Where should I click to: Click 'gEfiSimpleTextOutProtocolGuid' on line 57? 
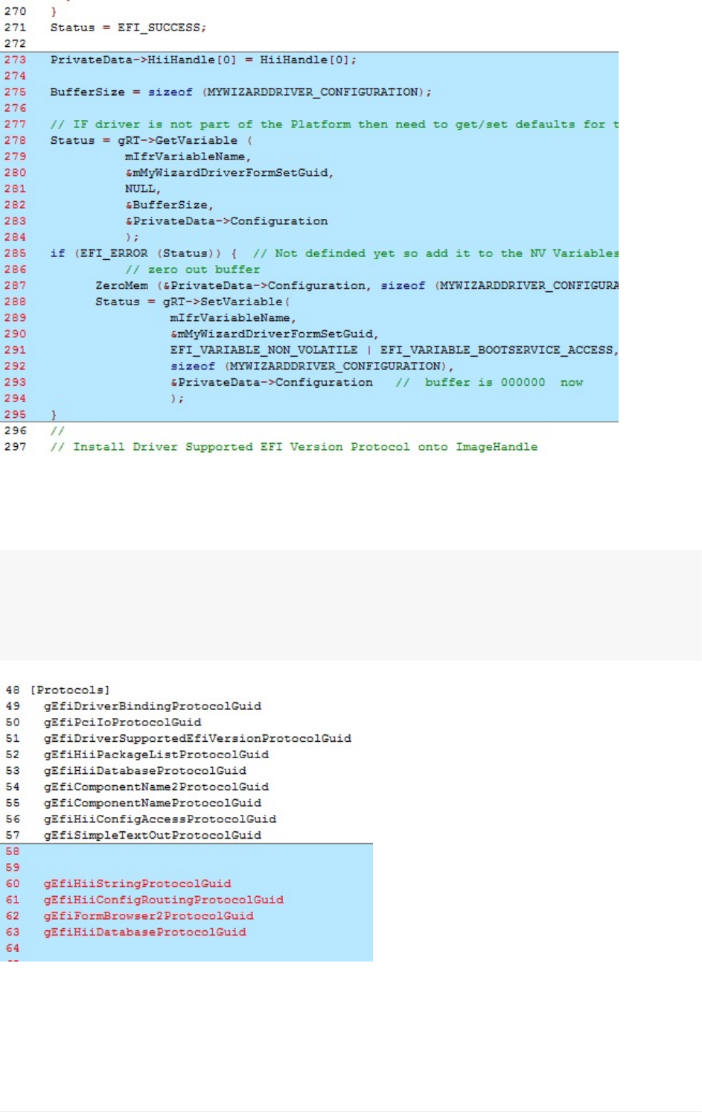tap(153, 836)
